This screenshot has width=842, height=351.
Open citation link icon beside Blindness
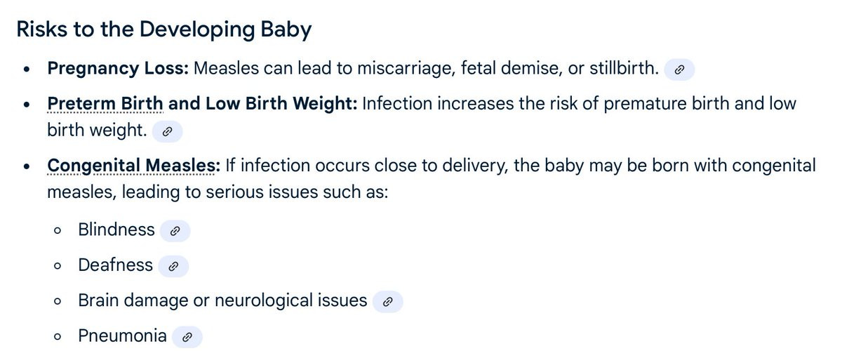coord(175,230)
